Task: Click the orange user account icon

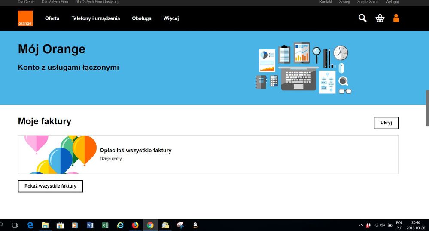Action: 396,18
